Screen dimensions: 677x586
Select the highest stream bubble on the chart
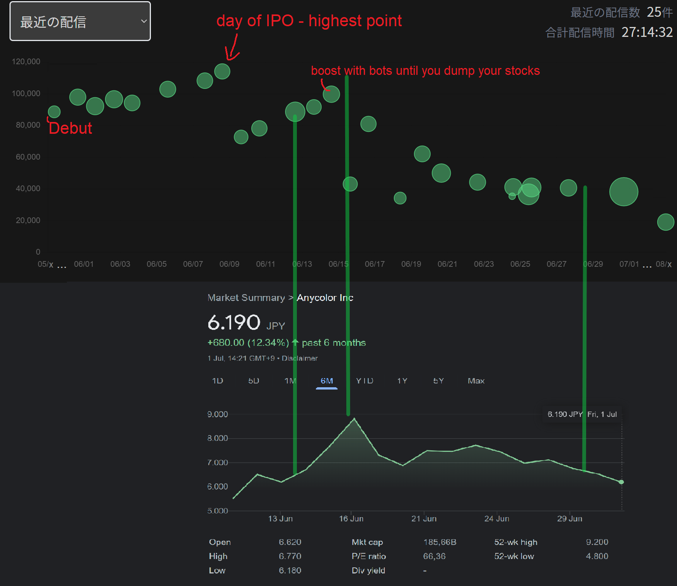pyautogui.click(x=222, y=71)
